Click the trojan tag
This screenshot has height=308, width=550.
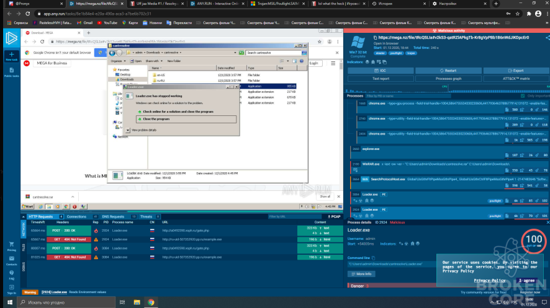point(411,53)
